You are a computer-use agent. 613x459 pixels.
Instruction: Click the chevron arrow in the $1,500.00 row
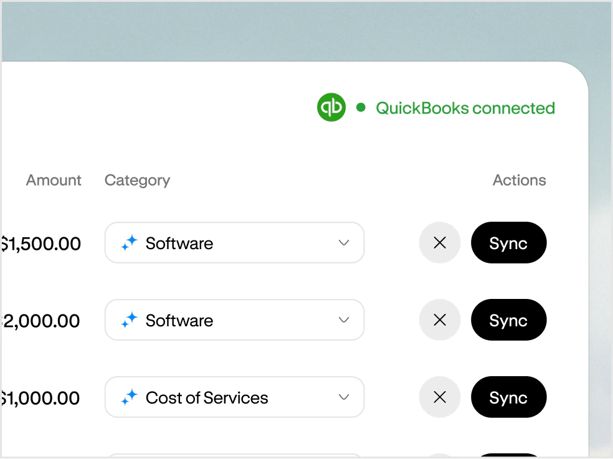pyautogui.click(x=344, y=243)
